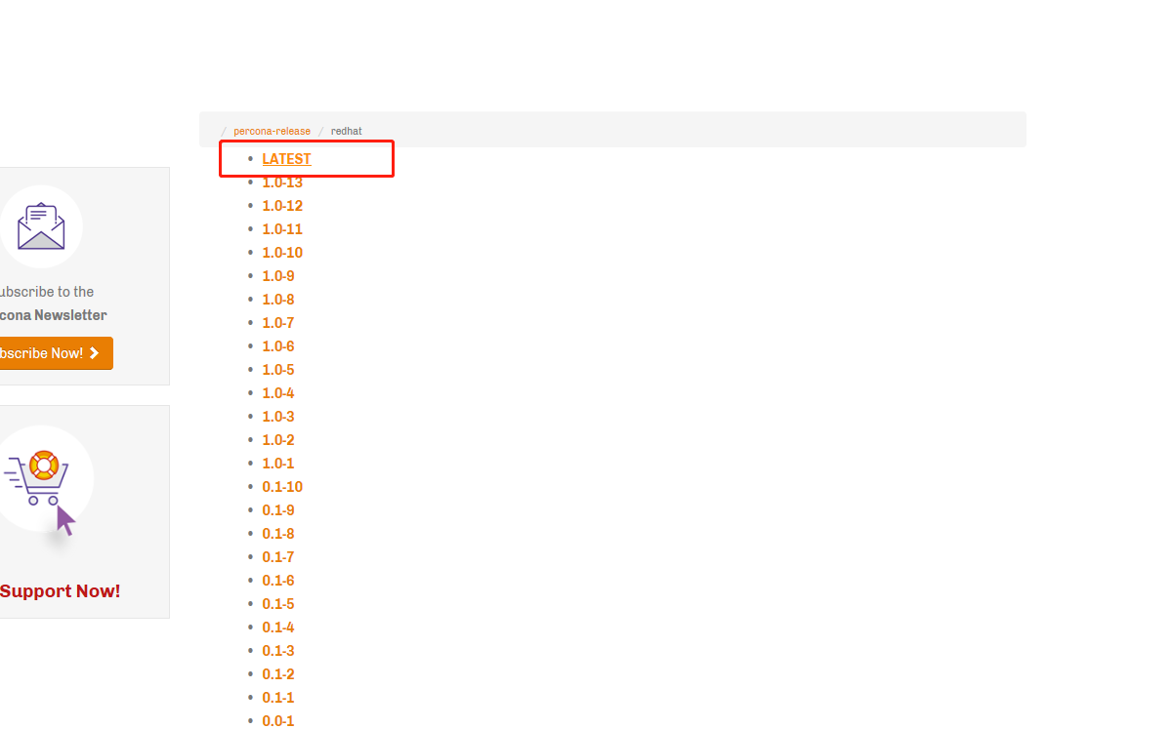Image resolution: width=1175 pixels, height=729 pixels.
Task: Open version 1.0-6 directory
Action: [278, 346]
